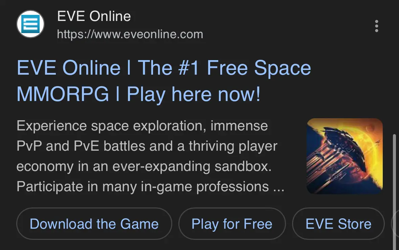Screen dimensions: 399x250
Task: Click the EVE Online site favicon
Action: [30, 24]
